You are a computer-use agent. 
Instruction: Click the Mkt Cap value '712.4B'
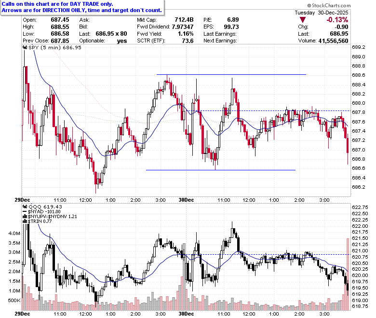[184, 20]
